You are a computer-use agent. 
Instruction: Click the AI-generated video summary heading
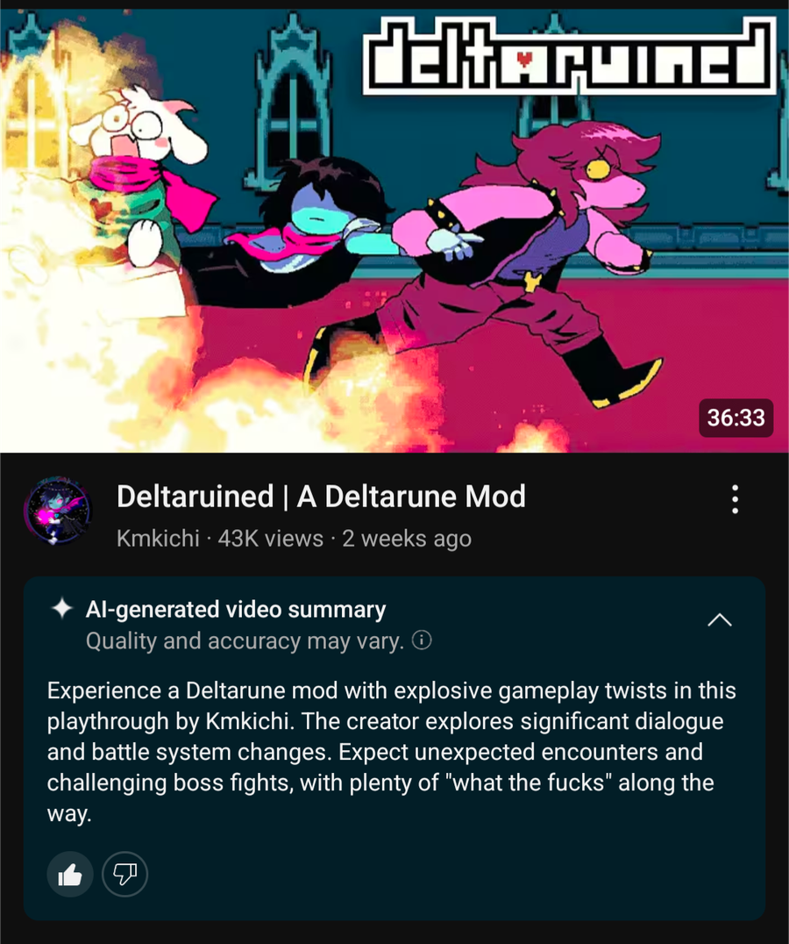click(x=236, y=609)
